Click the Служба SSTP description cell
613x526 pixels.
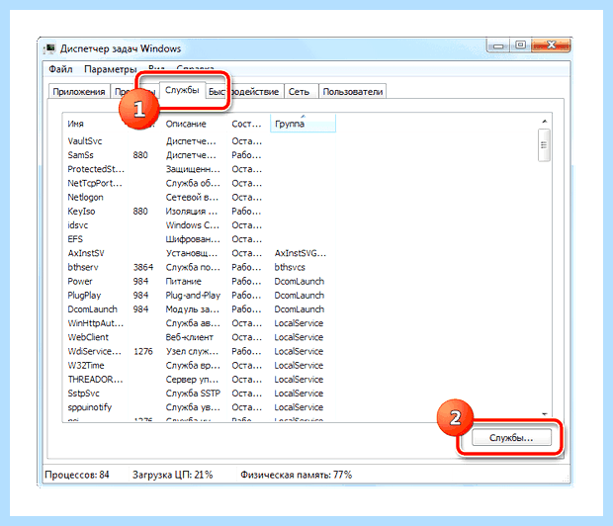tap(193, 394)
